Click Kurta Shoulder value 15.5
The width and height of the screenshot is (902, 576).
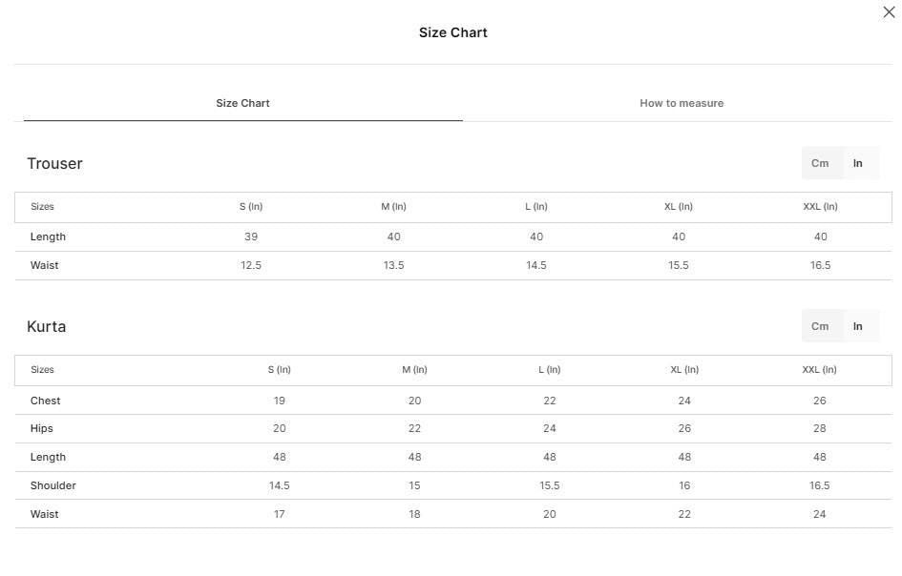550,485
